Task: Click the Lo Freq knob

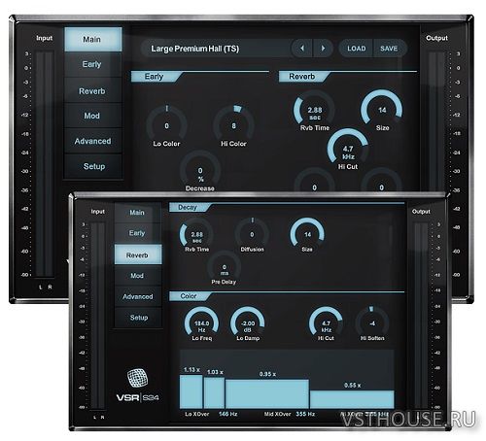Action: (201, 323)
